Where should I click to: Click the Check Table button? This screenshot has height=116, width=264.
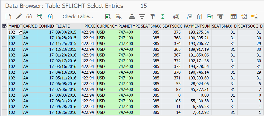point(78,17)
